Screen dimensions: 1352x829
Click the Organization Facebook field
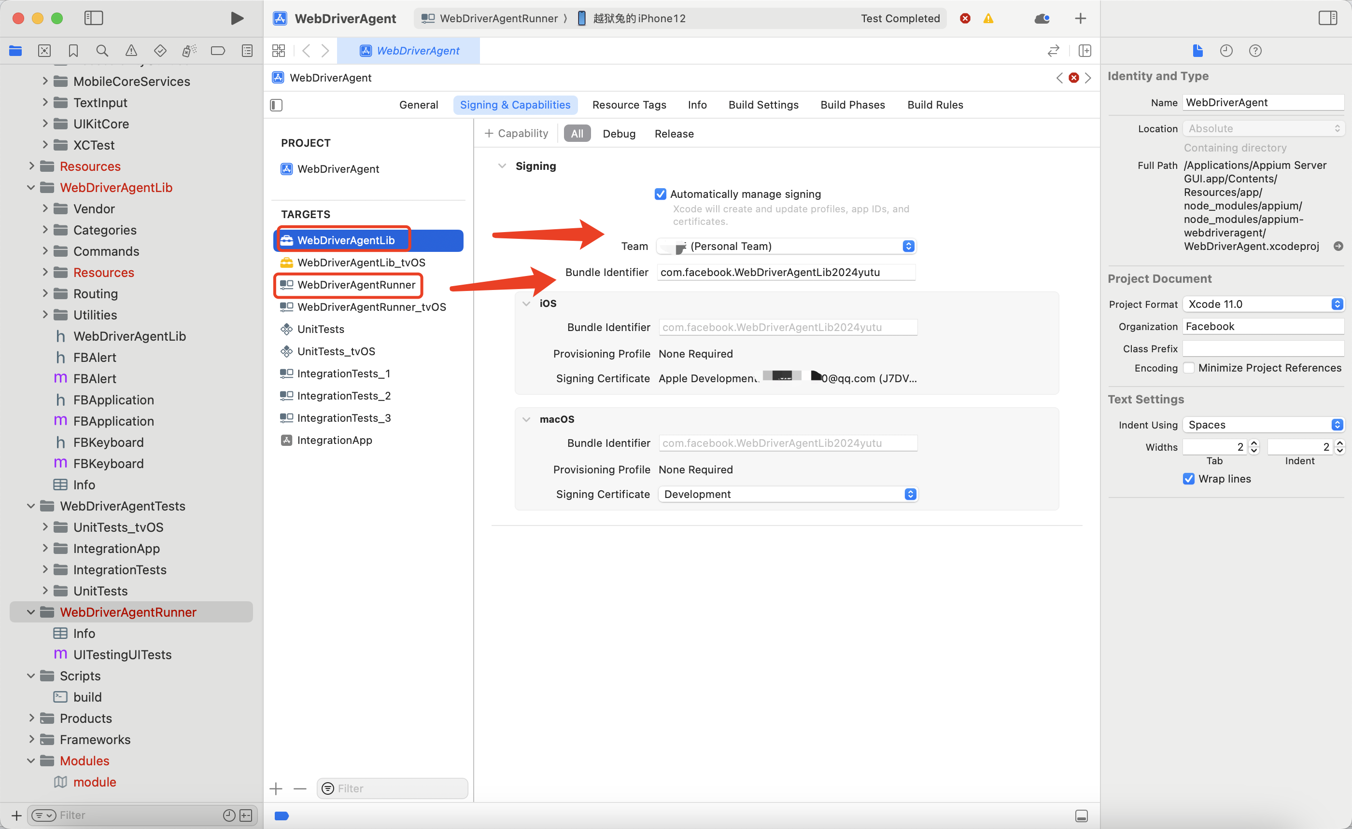click(x=1264, y=326)
